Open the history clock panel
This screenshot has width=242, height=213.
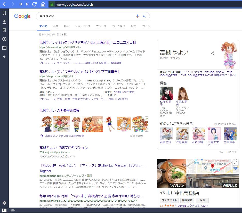4,39
